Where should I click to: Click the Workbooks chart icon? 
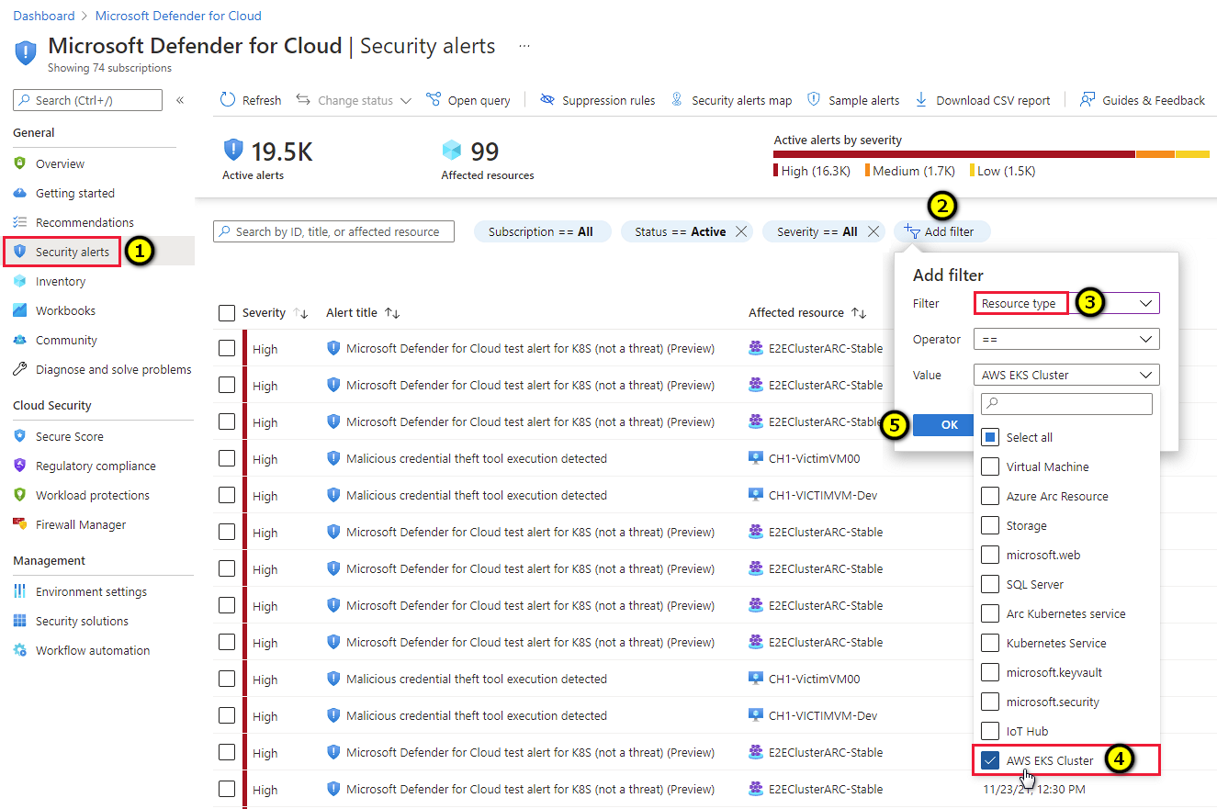[20, 310]
